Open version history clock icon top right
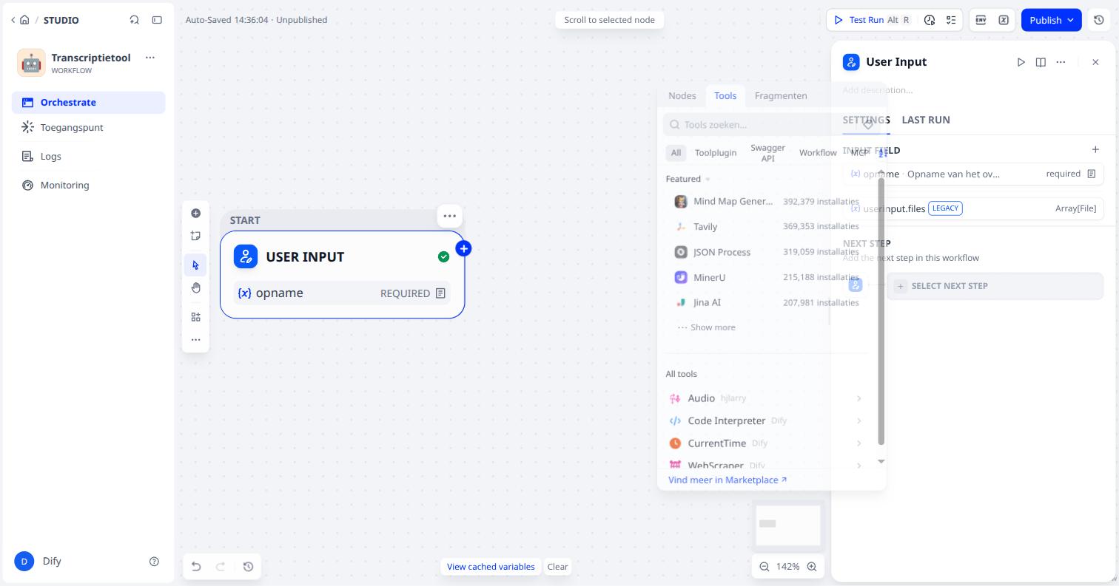Image resolution: width=1119 pixels, height=586 pixels. click(1098, 20)
